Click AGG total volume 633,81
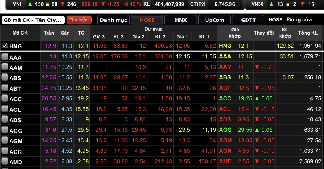 [312, 130]
